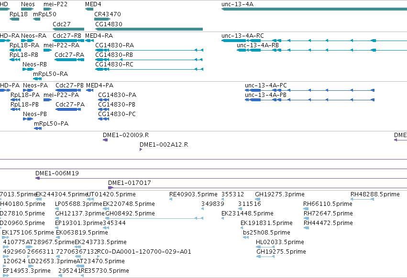Click the unc-13-4A-RB transcript label
Viewport: 407px width, 278px height.
click(x=257, y=45)
